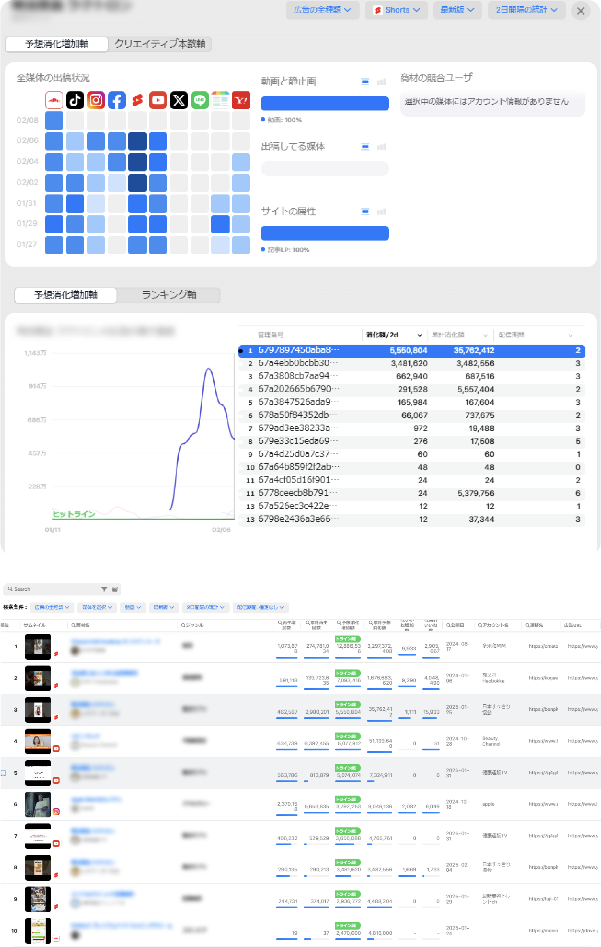
Task: Toggle 動画と静止画 to column chart view
Action: tap(381, 82)
